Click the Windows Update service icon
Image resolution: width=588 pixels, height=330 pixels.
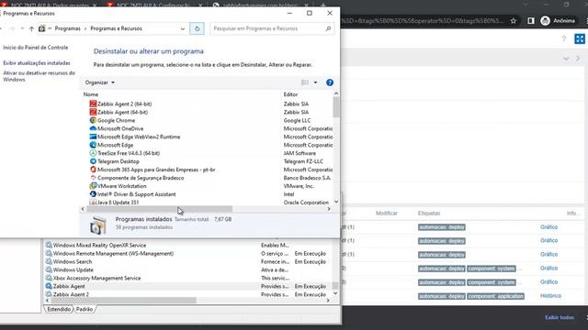pyautogui.click(x=49, y=269)
